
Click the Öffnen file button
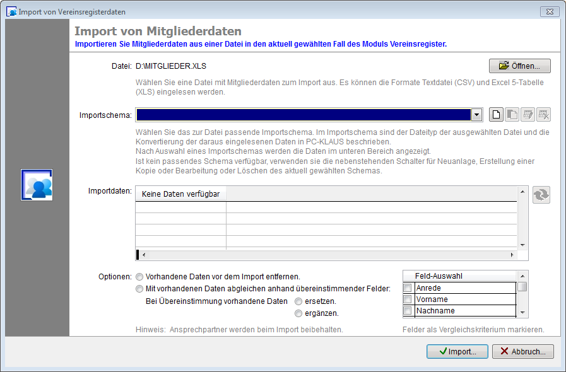click(519, 66)
